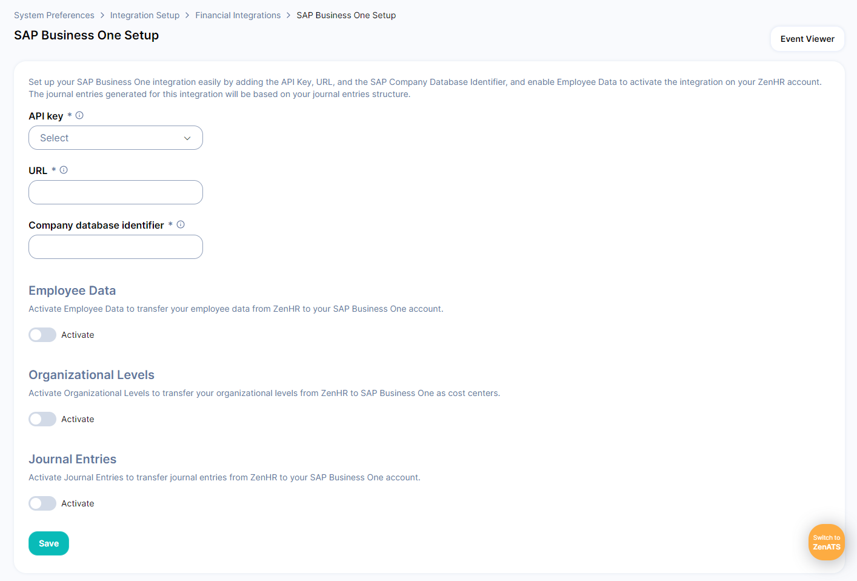Click the URL info icon
857x581 pixels.
point(64,170)
